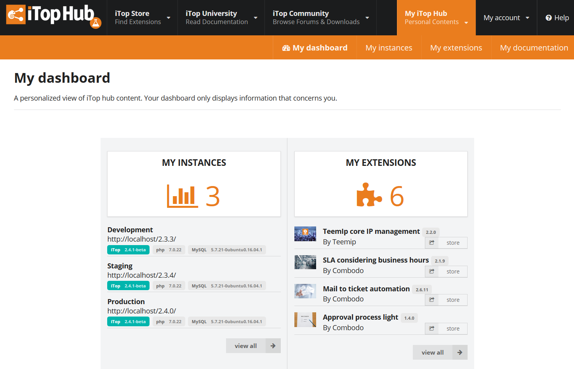Click the bar chart icon in My Instances
574x369 pixels.
point(182,196)
